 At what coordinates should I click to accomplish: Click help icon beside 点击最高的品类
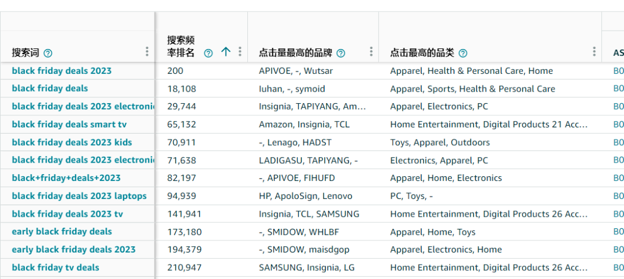click(x=463, y=53)
